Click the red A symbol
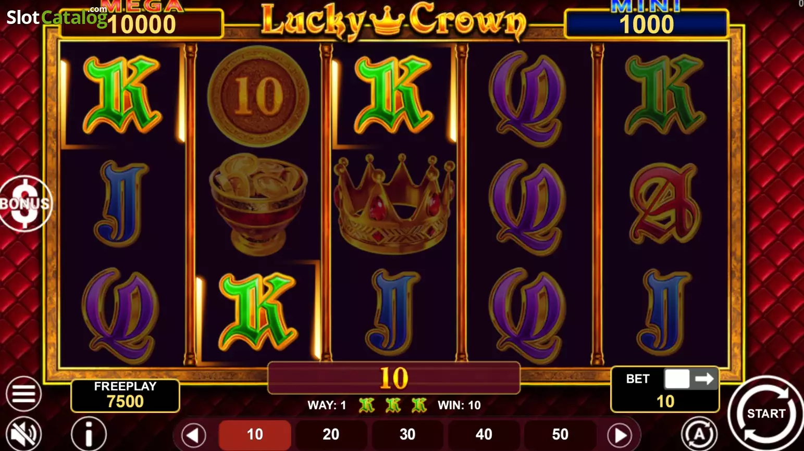 664,204
